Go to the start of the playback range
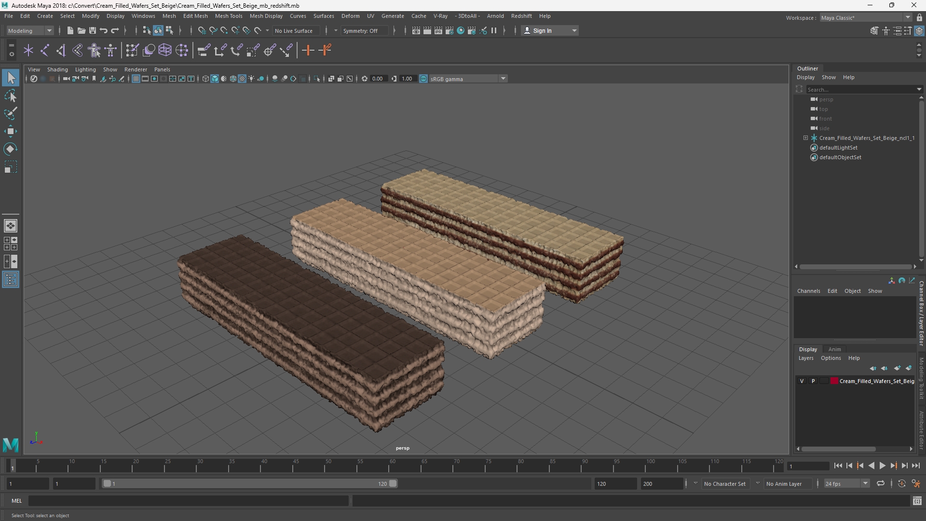The image size is (926, 521). click(838, 466)
